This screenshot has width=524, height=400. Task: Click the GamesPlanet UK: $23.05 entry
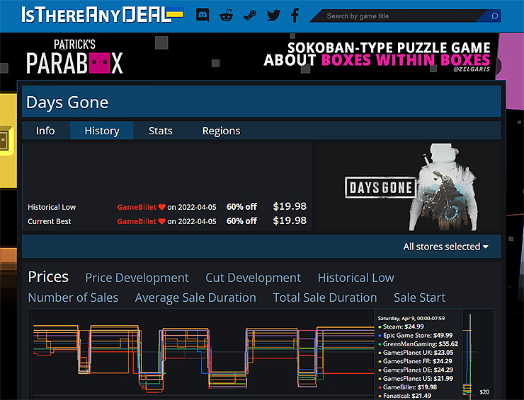tap(416, 353)
